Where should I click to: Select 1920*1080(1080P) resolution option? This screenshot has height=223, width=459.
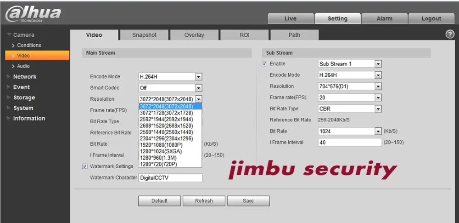coord(170,145)
